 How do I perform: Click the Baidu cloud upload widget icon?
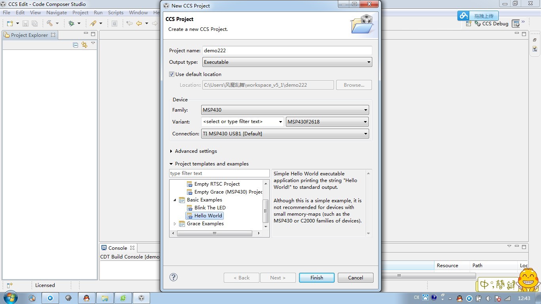point(463,16)
